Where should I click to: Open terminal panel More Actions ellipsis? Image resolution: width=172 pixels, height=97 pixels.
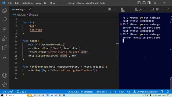point(163,9)
